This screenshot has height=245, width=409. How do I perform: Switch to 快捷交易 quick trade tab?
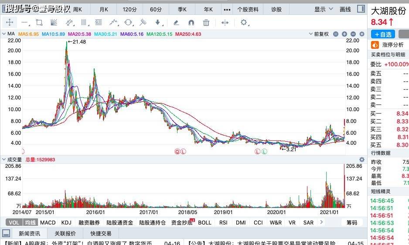101,233
